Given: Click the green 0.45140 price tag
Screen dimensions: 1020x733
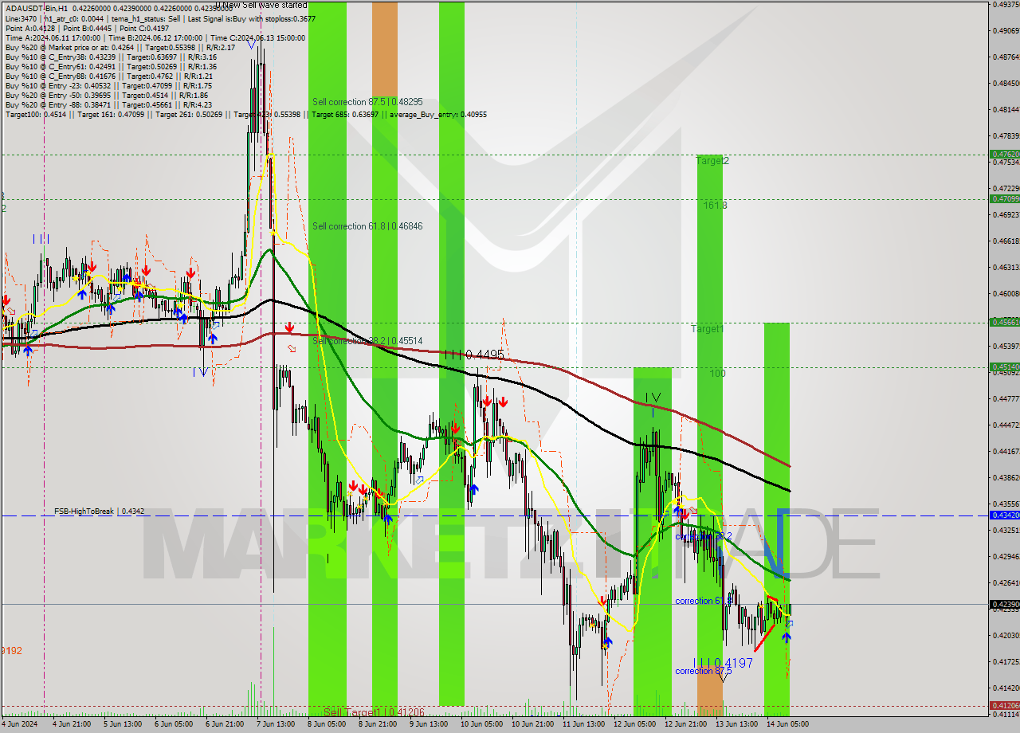Looking at the screenshot, I should 1004,366.
